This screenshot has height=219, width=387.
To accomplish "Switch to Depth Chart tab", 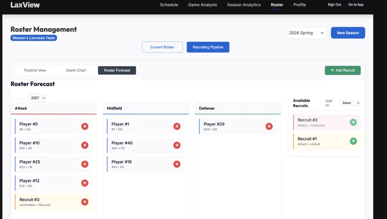I will coord(76,70).
